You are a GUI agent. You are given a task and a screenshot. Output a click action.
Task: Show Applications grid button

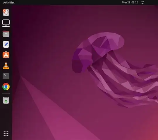click(6, 134)
